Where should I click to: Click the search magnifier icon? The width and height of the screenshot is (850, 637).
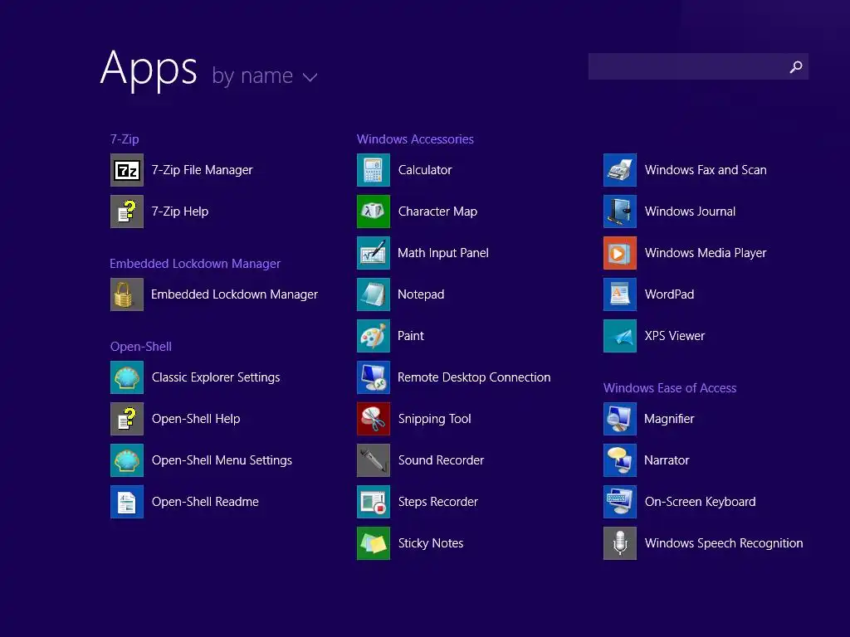tap(796, 66)
